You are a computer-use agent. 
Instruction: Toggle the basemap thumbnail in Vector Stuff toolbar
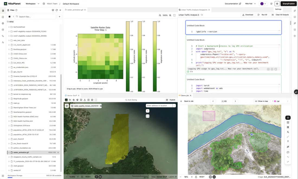pos(66,100)
